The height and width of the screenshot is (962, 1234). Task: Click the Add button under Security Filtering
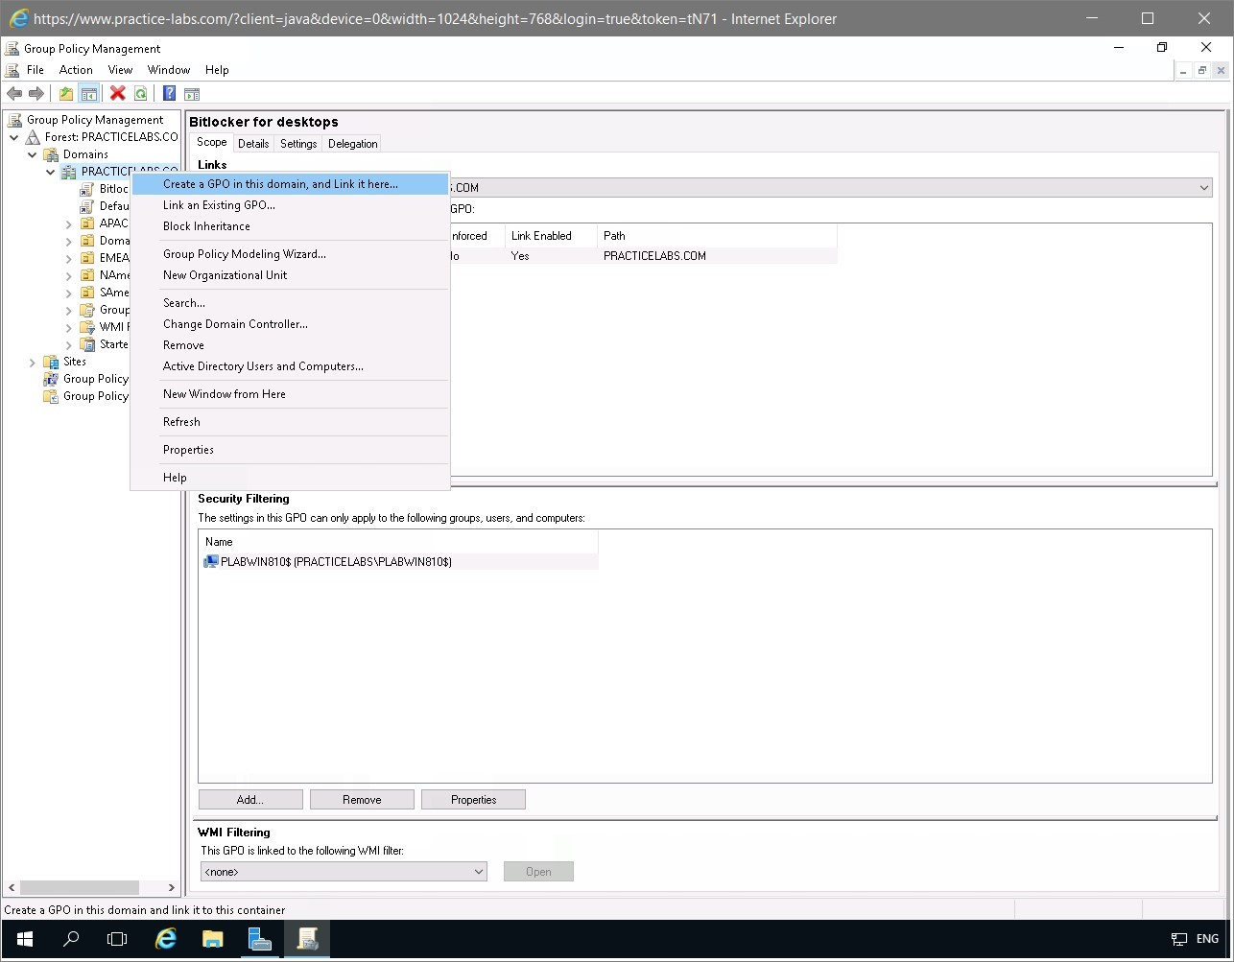pos(249,799)
